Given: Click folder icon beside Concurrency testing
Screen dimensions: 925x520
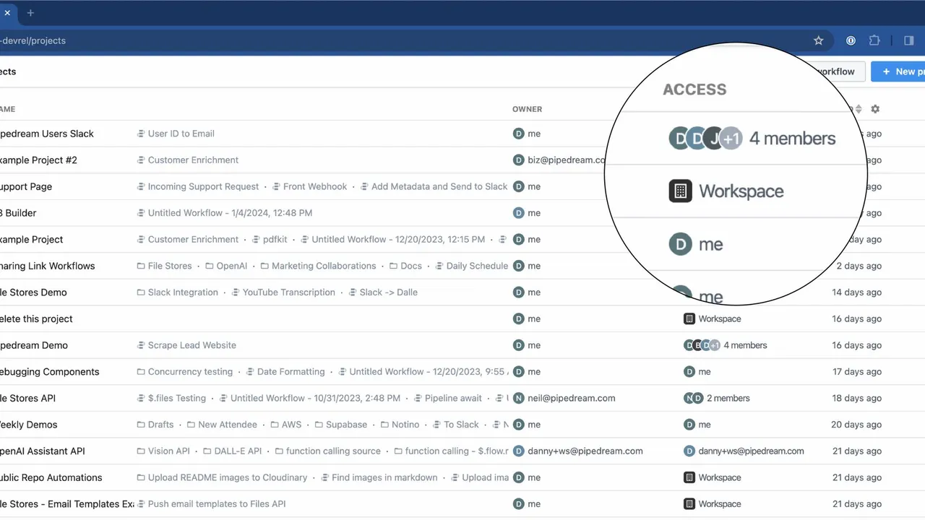Looking at the screenshot, I should point(141,372).
